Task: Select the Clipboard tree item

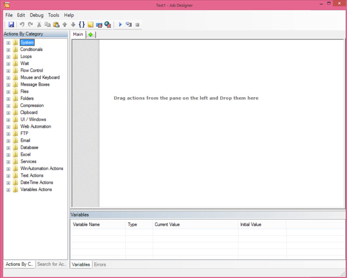Action: coord(29,113)
